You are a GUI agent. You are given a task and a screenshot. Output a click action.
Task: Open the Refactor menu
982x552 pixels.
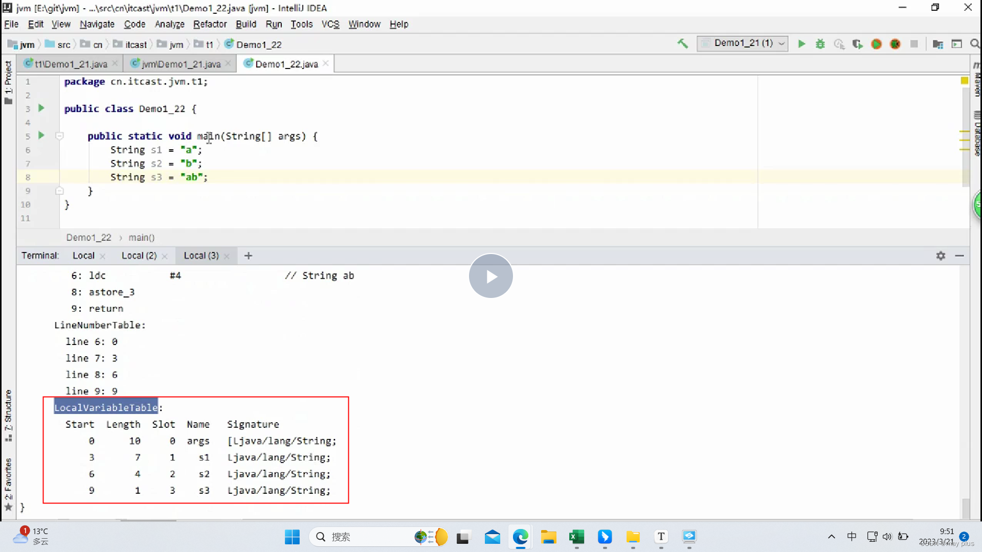210,24
